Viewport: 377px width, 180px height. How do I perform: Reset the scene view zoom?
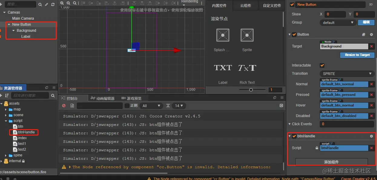point(75,3)
